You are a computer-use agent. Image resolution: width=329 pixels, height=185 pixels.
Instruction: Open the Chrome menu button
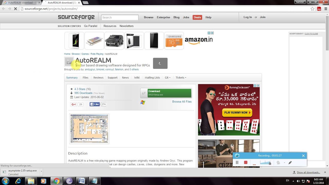click(x=325, y=9)
